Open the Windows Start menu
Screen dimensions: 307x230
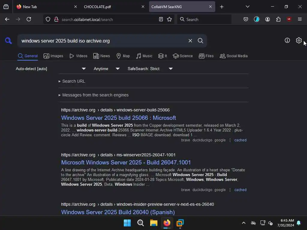[127, 223]
